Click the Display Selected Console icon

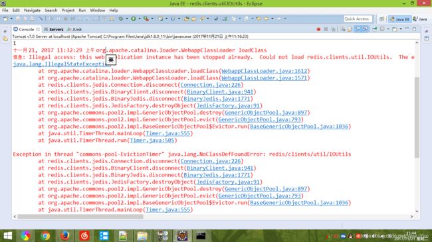[x=382, y=29]
